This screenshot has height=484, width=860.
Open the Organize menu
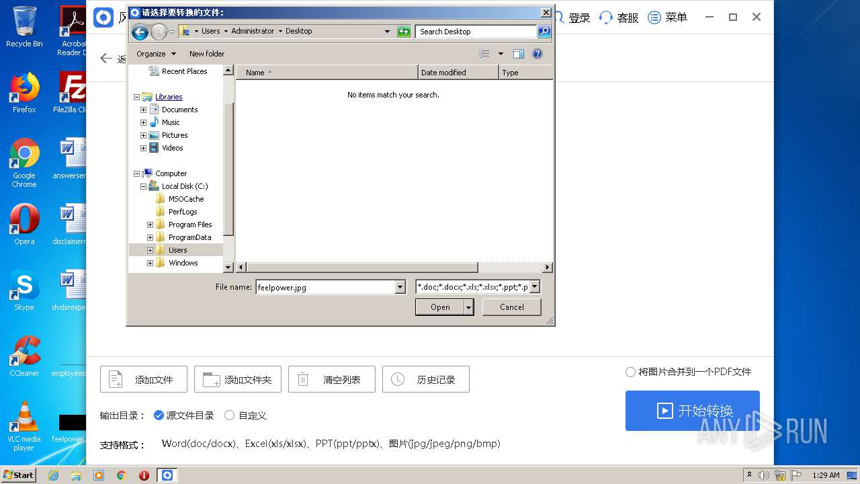tap(156, 54)
